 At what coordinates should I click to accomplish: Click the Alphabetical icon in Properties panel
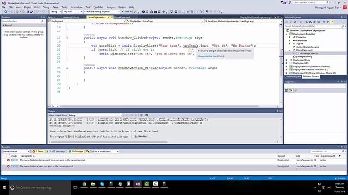coord(291,90)
